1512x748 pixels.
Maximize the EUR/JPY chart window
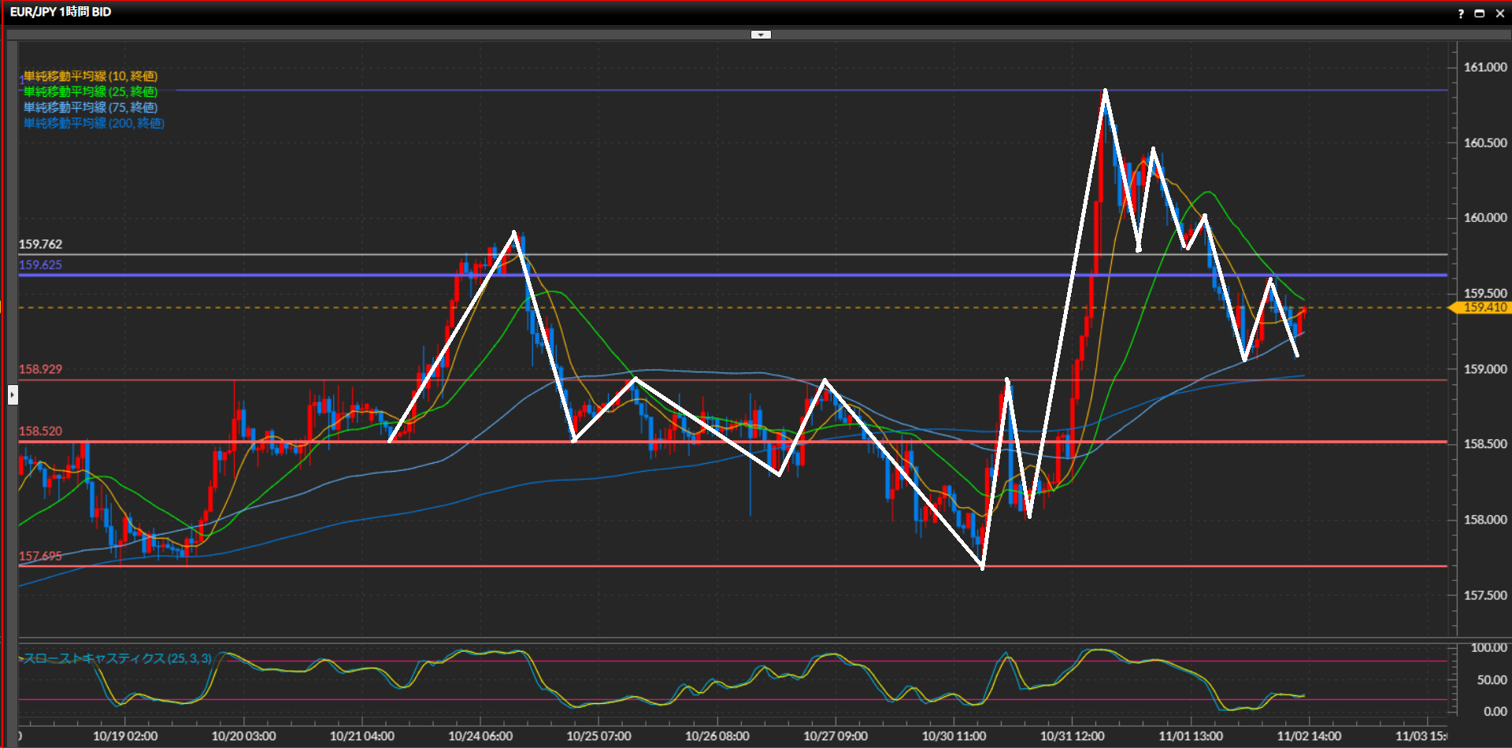[1480, 13]
